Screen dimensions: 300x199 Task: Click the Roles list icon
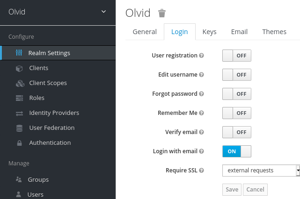coord(19,98)
